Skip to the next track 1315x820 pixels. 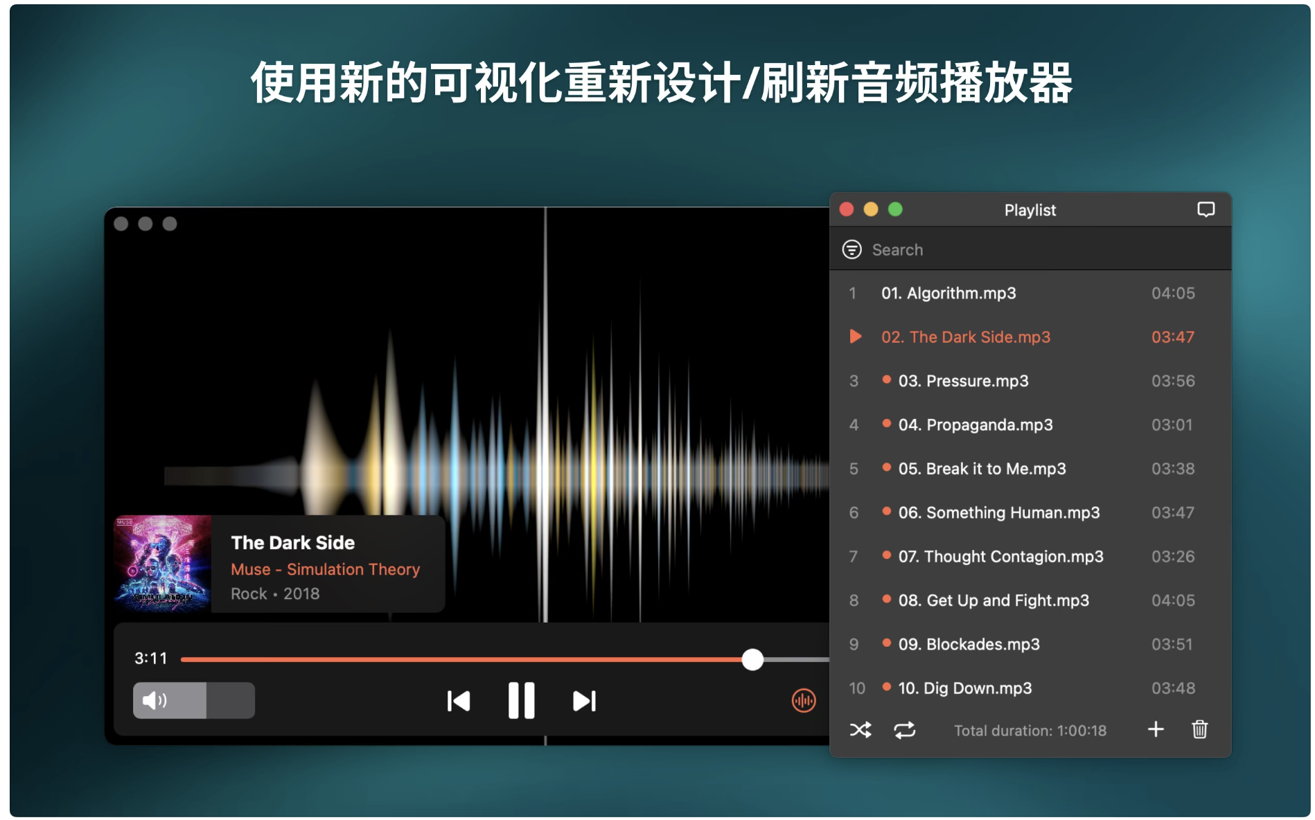[584, 701]
